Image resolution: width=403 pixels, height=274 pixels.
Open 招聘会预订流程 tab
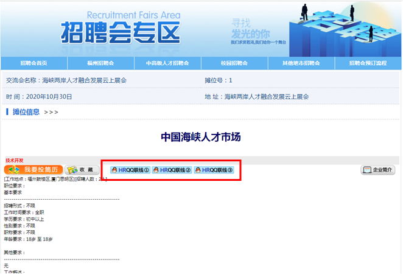tap(368, 63)
